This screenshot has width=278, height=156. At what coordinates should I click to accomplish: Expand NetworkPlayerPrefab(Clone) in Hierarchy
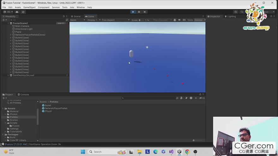tap(11, 35)
